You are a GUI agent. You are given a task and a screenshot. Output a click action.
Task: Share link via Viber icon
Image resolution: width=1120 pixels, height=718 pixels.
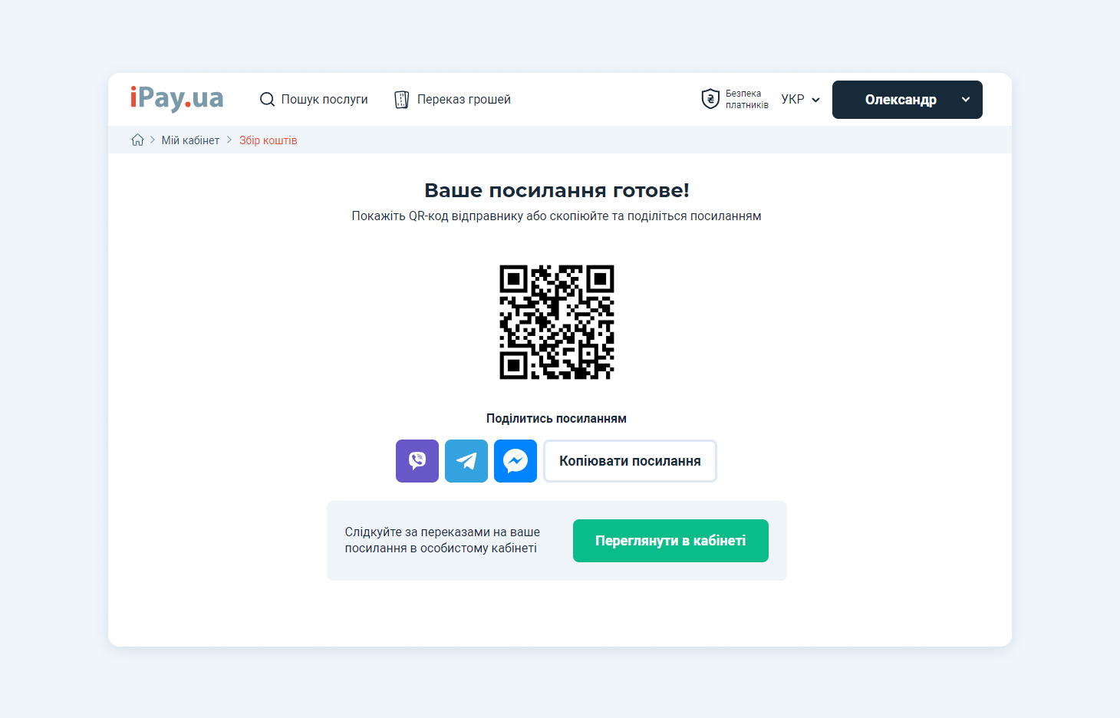coord(417,461)
